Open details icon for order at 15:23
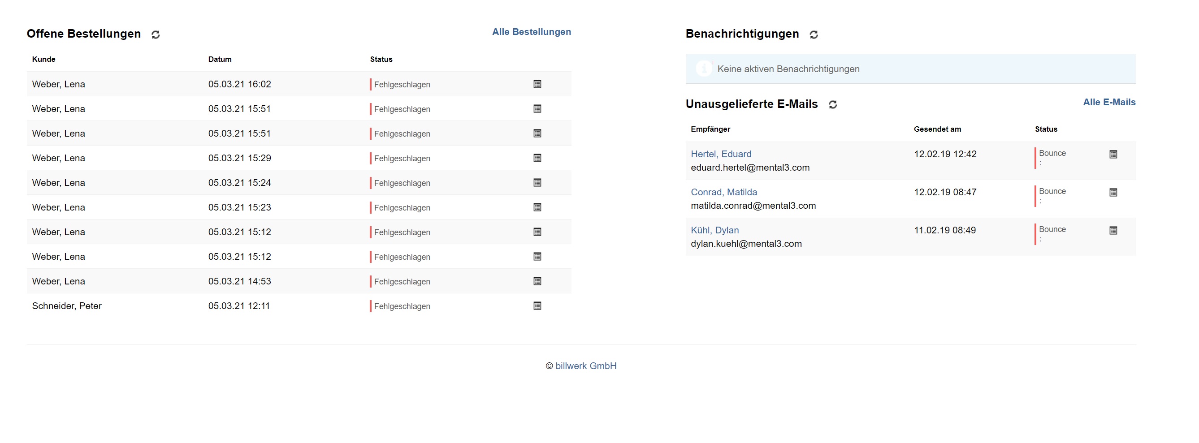The image size is (1199, 443). 537,207
